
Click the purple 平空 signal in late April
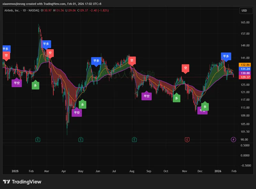(x=77, y=112)
